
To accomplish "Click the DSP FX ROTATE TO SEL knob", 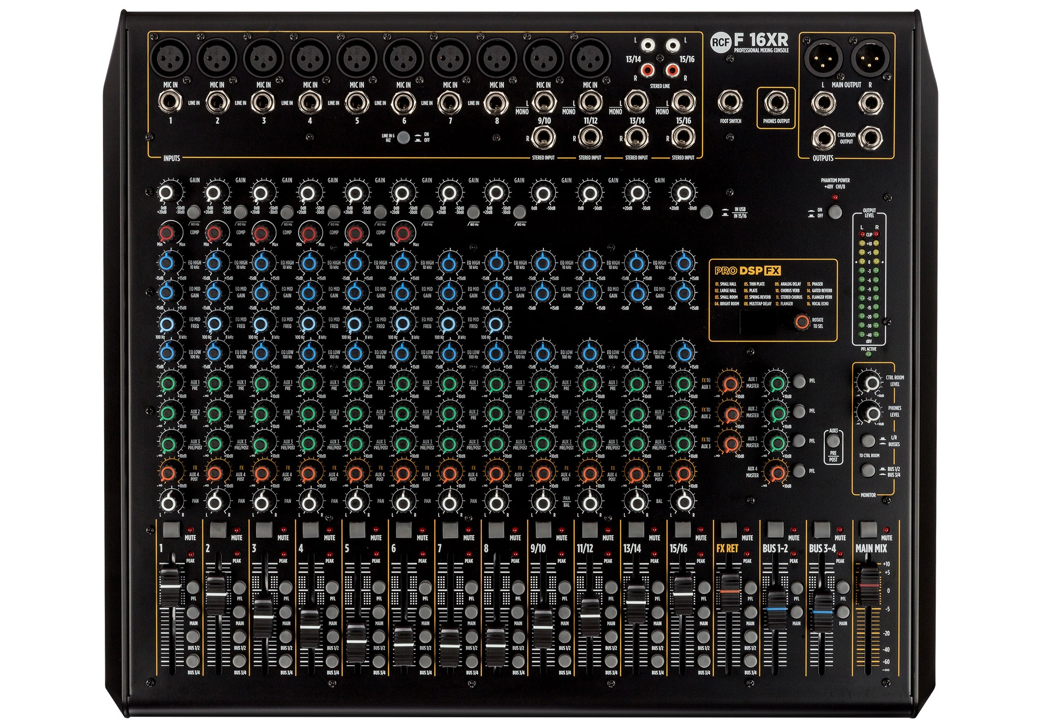I will [x=801, y=322].
